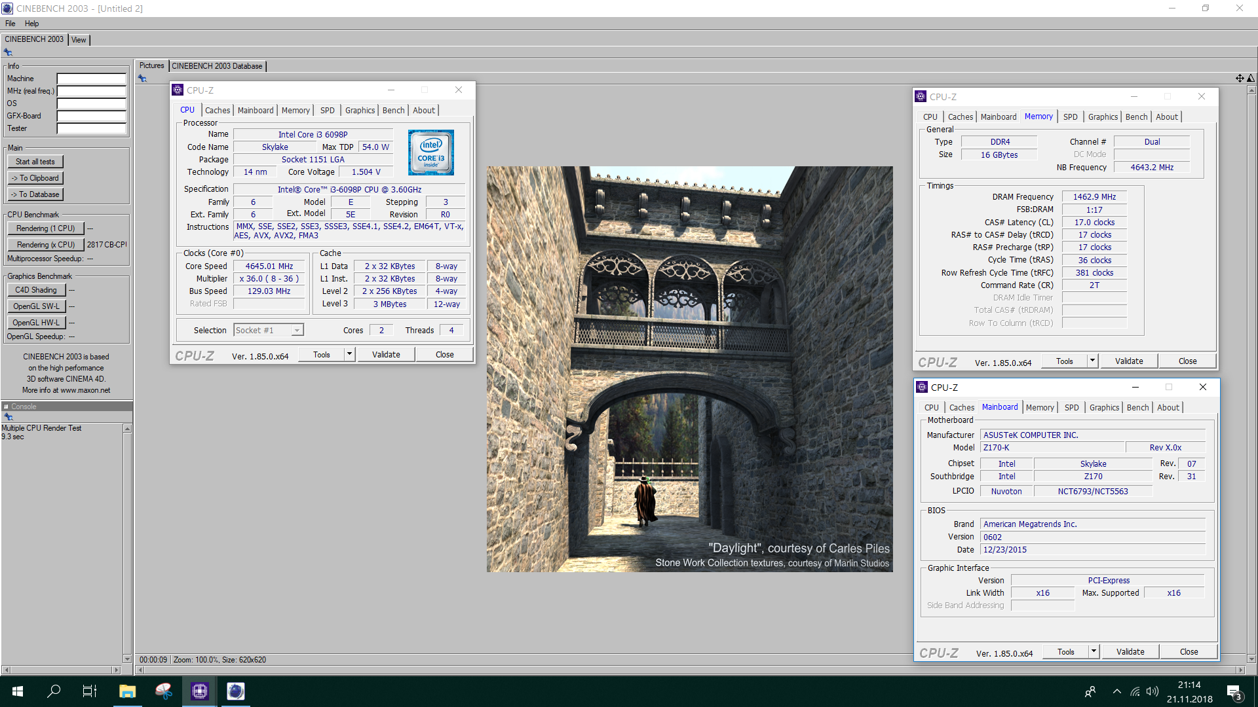The height and width of the screenshot is (707, 1258).
Task: Click the Console panel collapse icon
Action: pos(6,407)
